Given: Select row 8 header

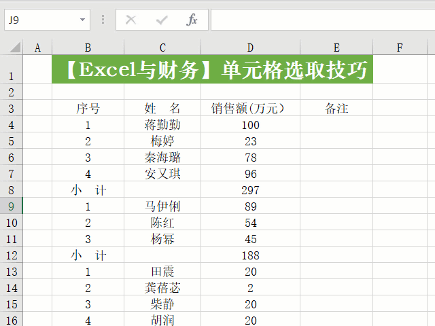Looking at the screenshot, I should (x=12, y=189).
